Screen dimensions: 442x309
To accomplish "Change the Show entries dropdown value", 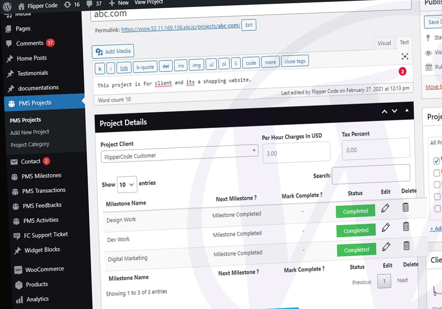I will coord(127,184).
